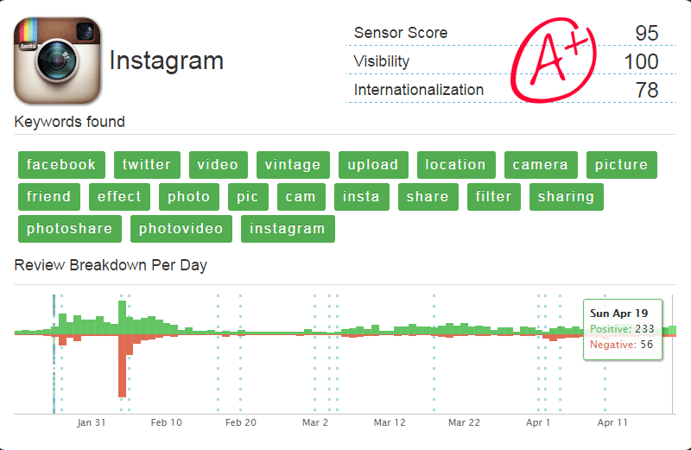
Task: Click the Sun Apr 19 chart tooltip
Action: (x=623, y=329)
